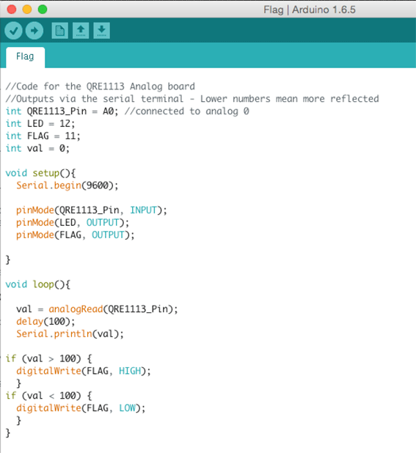Screen dimensions: 416x453
Task: Click the comment line '//Code for the QRE1113 Analog board'
Action: [100, 86]
